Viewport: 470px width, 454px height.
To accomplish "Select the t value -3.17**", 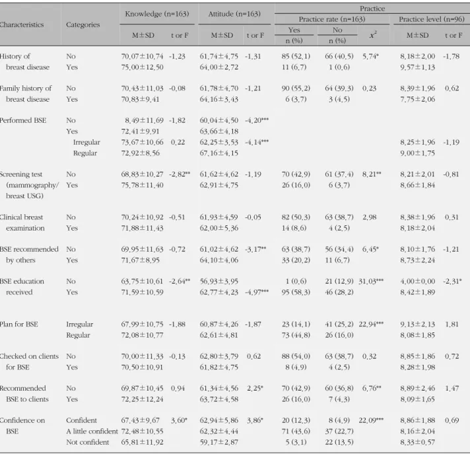I will click(255, 249).
